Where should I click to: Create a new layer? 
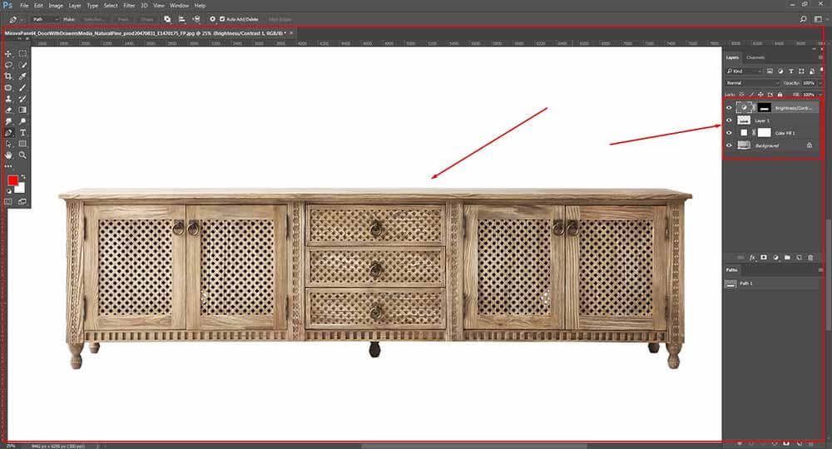pyautogui.click(x=799, y=258)
